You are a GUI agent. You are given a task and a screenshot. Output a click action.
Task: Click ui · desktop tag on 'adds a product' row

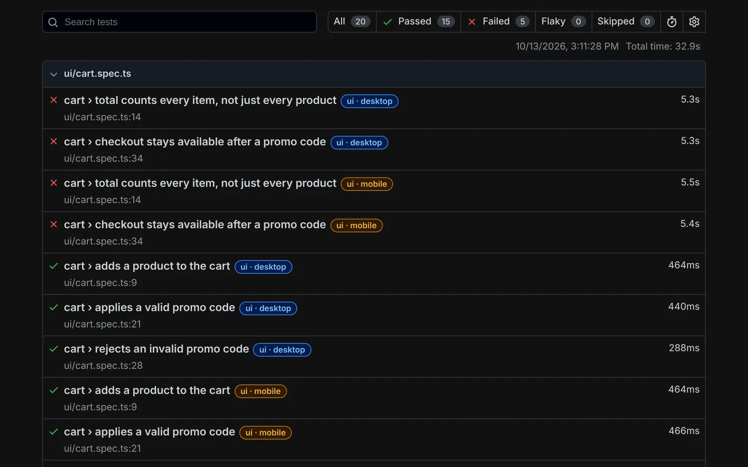point(263,267)
